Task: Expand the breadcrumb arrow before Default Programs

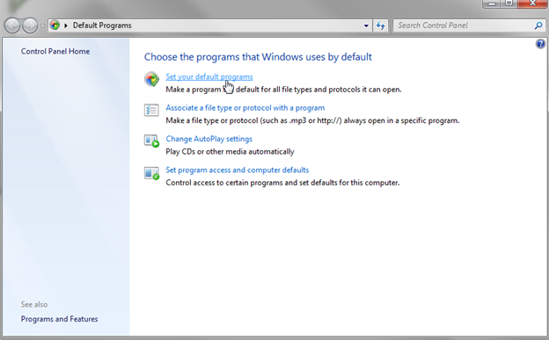Action: pos(65,25)
